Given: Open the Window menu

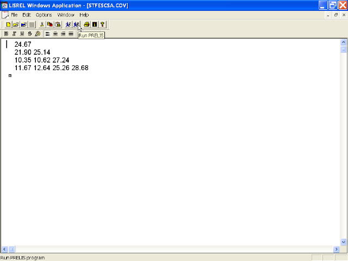Looking at the screenshot, I should 66,15.
